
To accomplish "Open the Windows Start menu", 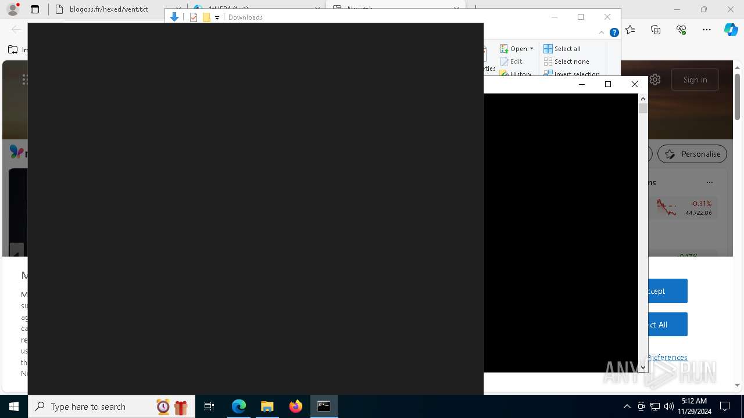I will (x=14, y=406).
